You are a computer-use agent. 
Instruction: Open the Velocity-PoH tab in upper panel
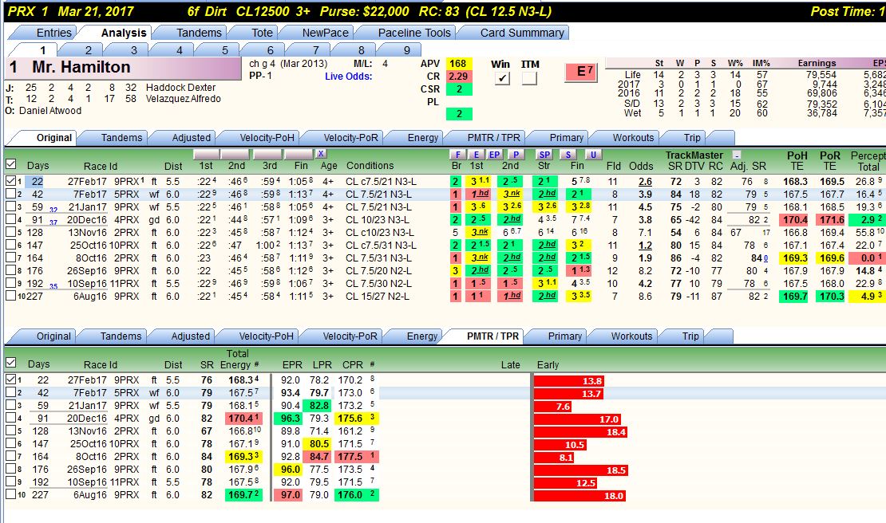266,138
